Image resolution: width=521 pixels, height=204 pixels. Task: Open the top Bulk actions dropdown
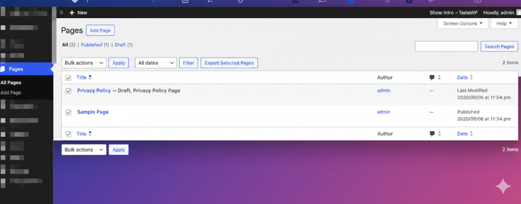coord(84,63)
